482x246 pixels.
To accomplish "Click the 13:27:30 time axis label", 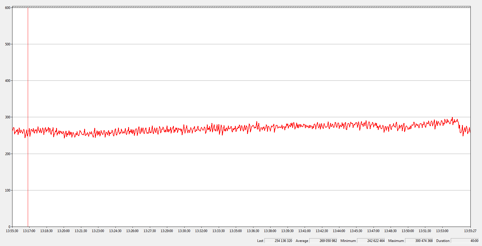I will pyautogui.click(x=150, y=231).
